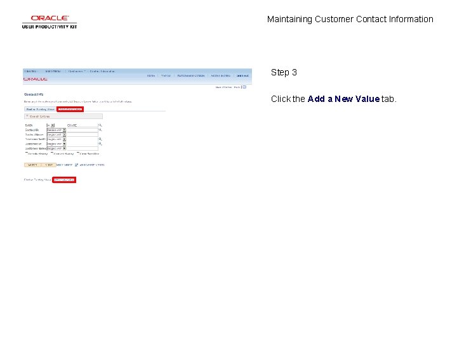Viewport: 457px width, 342px height.
Task: Click into the SetID value field
Action: (x=83, y=125)
